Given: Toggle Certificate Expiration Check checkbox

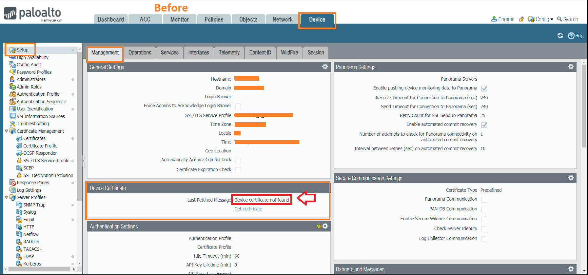Looking at the screenshot, I should pyautogui.click(x=238, y=170).
